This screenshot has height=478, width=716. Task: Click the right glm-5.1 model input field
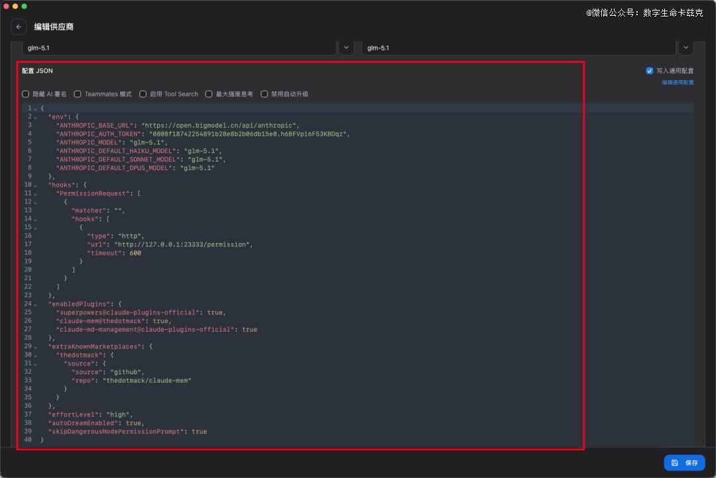click(x=517, y=48)
